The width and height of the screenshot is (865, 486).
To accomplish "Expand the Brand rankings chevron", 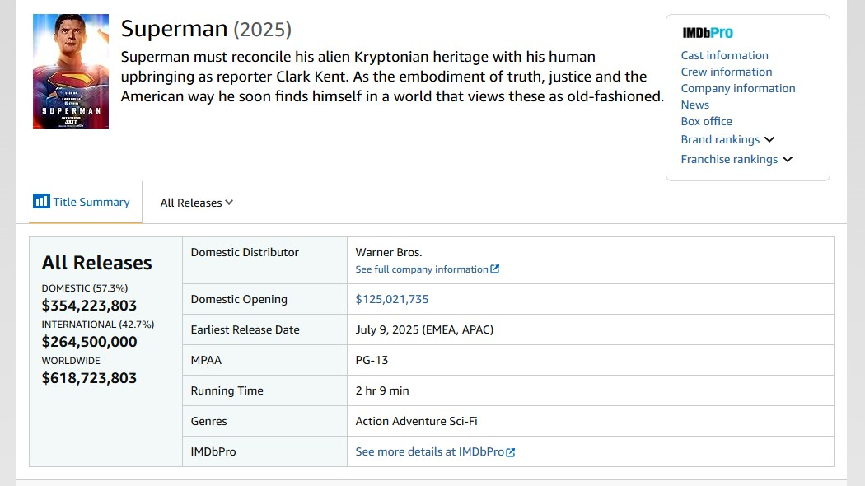I will tap(769, 139).
